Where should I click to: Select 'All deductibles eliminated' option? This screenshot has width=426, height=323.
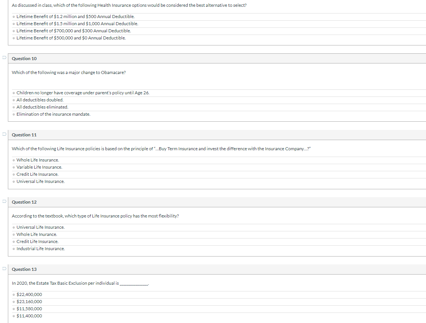click(13, 107)
